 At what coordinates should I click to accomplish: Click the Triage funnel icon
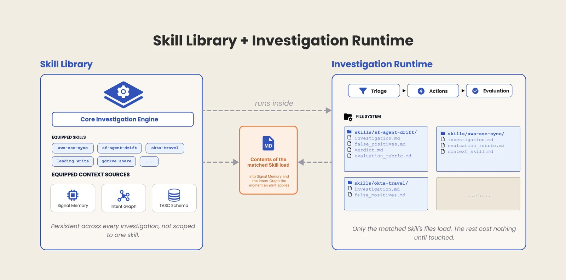363,91
